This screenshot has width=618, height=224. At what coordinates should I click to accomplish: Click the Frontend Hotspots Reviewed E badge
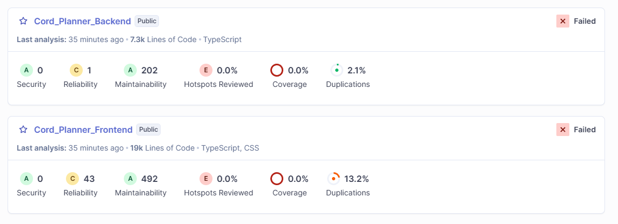(x=205, y=179)
